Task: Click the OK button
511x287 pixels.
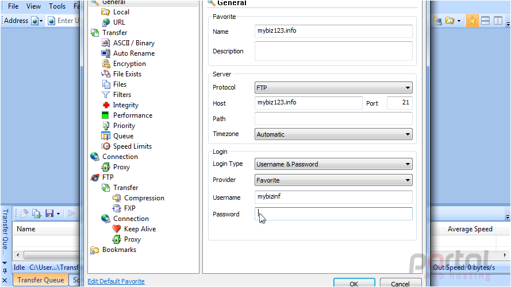Action: click(x=354, y=283)
